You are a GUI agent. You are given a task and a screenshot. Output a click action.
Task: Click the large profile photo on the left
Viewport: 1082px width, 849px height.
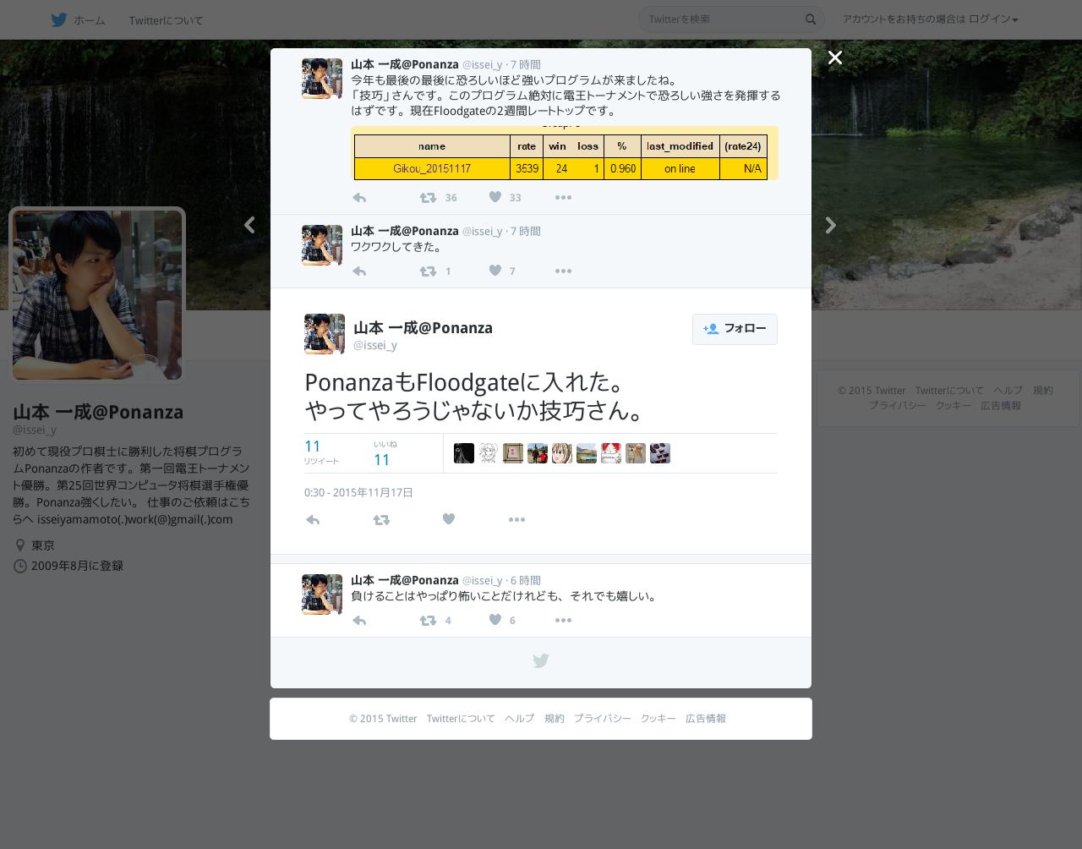(97, 295)
